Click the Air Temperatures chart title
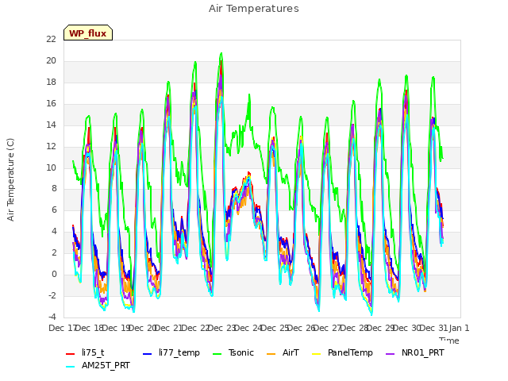The width and height of the screenshot is (508, 381). (254, 9)
